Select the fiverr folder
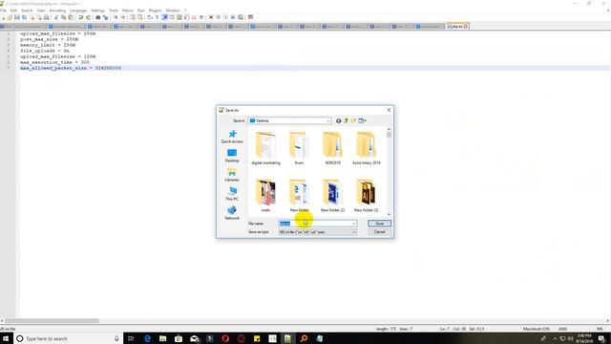This screenshot has width=611, height=344. pos(299,149)
